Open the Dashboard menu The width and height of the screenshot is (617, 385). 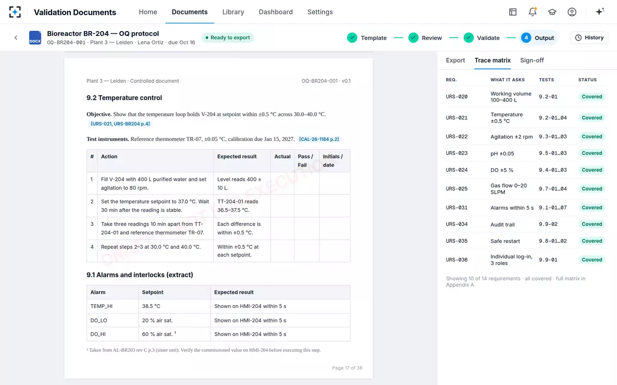(276, 12)
